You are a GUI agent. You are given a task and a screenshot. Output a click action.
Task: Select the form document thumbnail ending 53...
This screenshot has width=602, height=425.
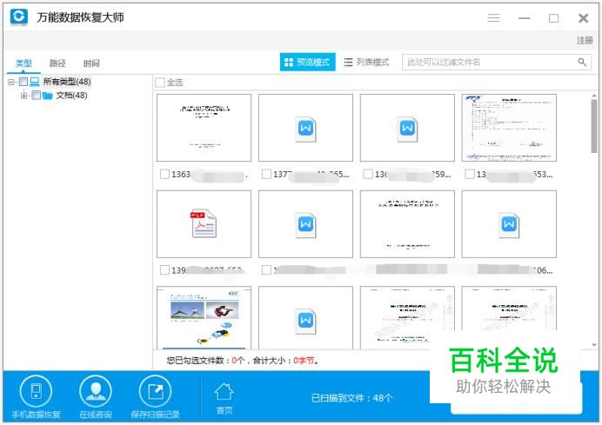[x=509, y=128]
